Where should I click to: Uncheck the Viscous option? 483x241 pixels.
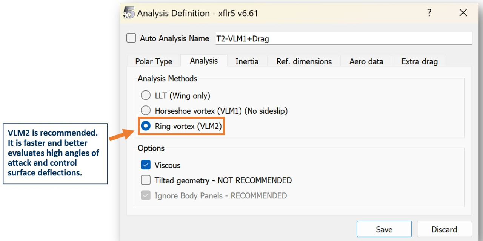click(x=146, y=165)
